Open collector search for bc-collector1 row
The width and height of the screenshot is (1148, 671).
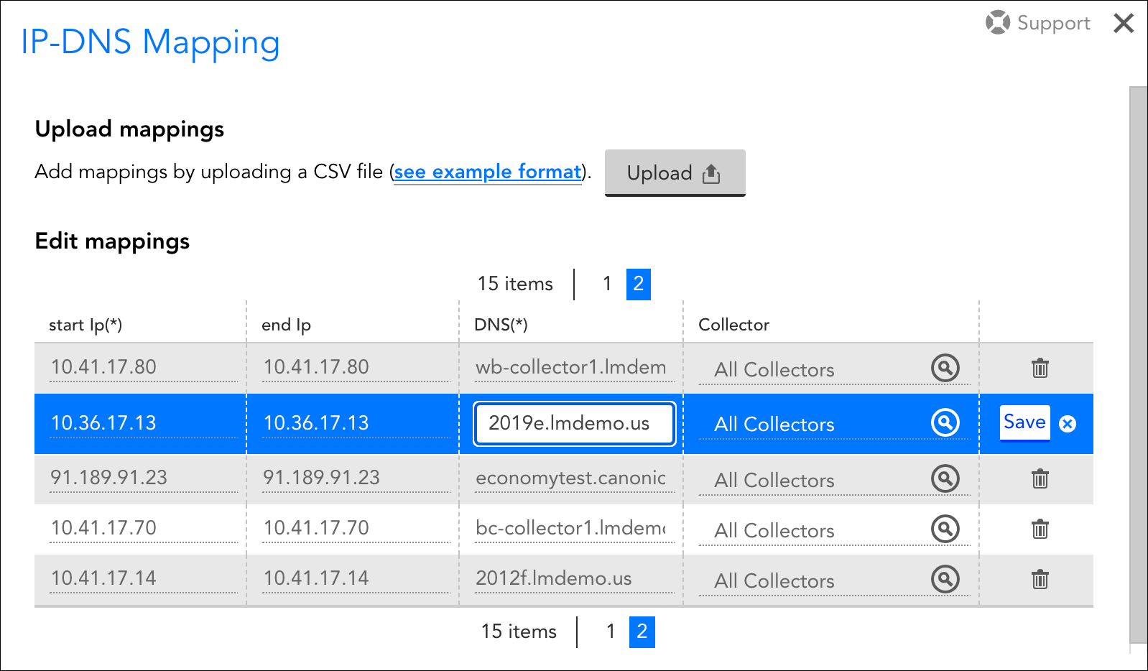coord(945,529)
